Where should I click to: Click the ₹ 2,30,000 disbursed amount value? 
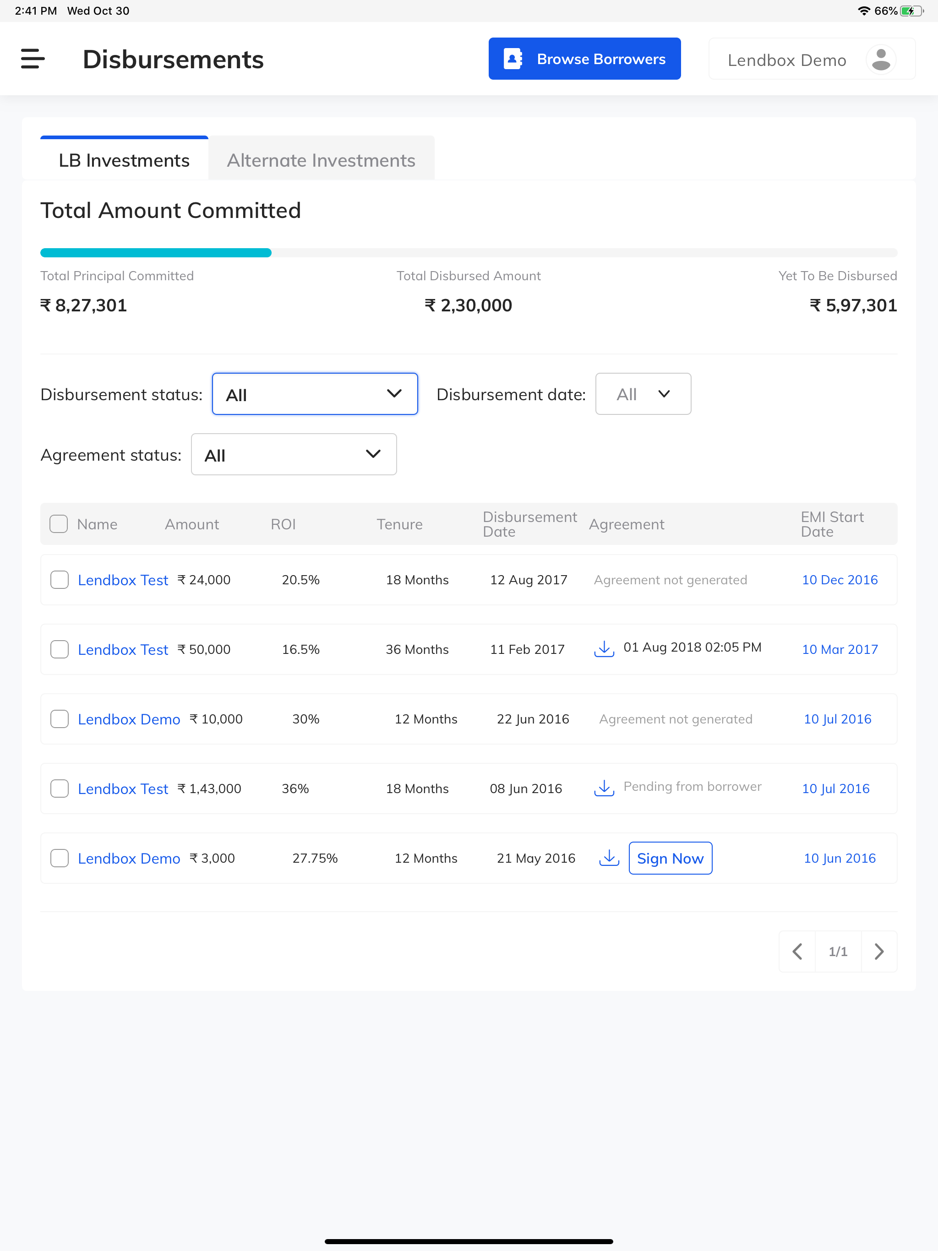coord(469,305)
